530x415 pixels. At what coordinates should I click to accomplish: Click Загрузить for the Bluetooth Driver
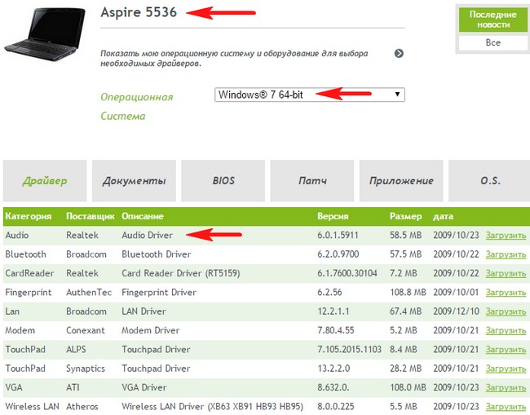(x=506, y=254)
